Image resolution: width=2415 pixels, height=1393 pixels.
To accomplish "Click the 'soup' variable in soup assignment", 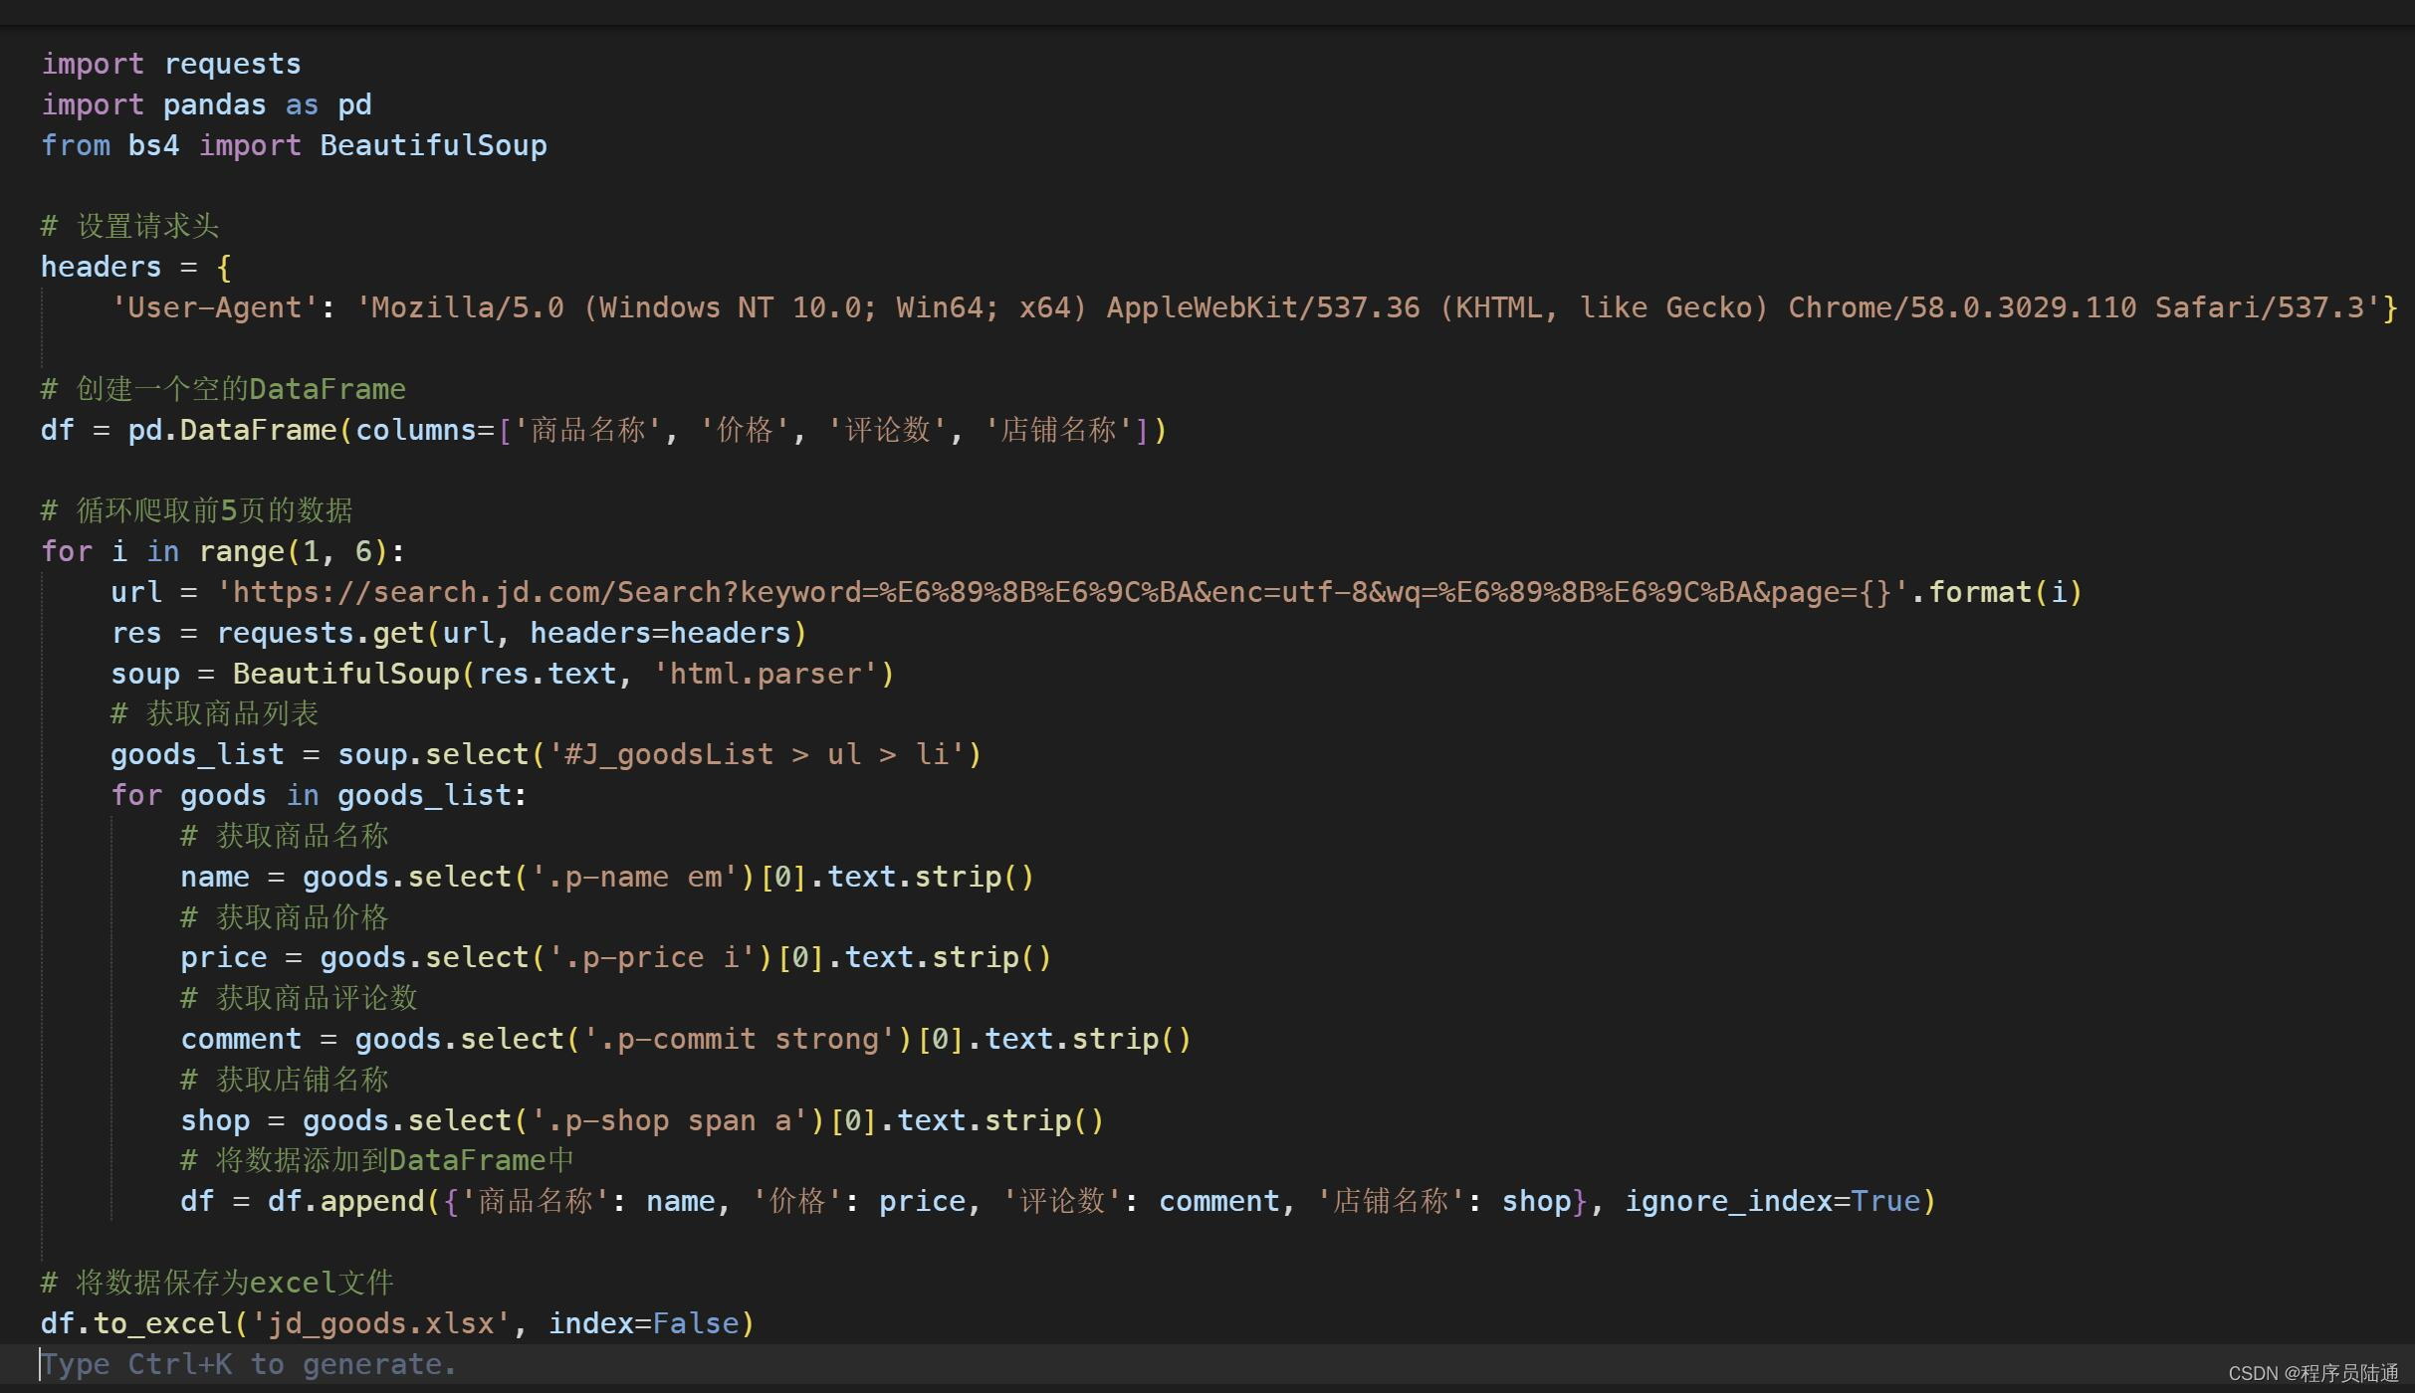I will (145, 674).
